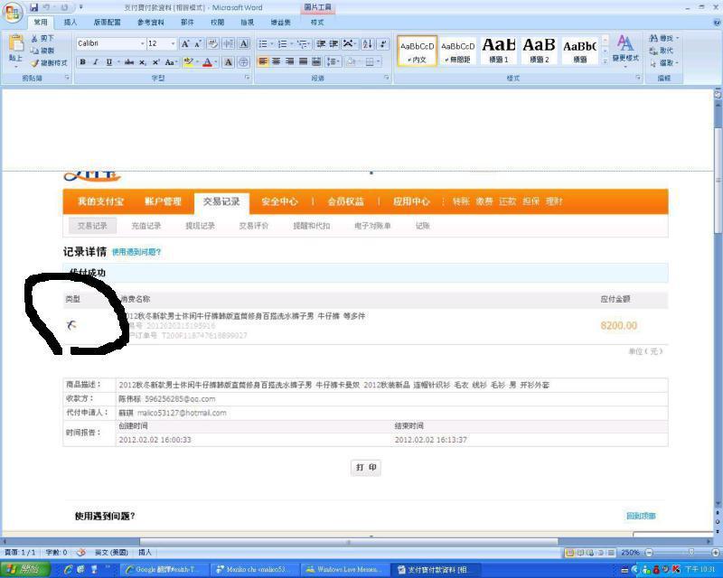Open the Review ribbon tab

pyautogui.click(x=217, y=22)
